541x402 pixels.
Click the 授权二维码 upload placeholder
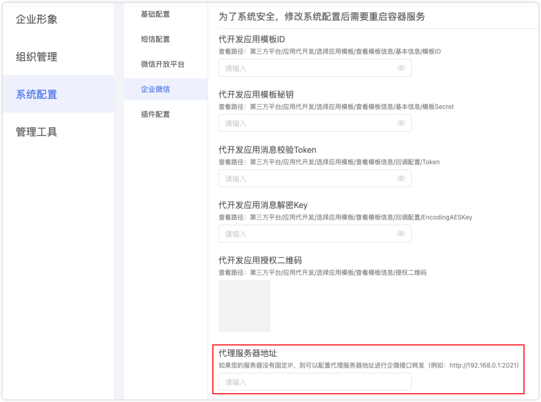click(244, 306)
